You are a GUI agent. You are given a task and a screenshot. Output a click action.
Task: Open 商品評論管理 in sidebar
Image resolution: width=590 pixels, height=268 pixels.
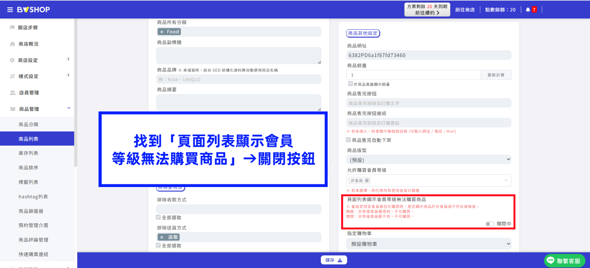point(34,240)
